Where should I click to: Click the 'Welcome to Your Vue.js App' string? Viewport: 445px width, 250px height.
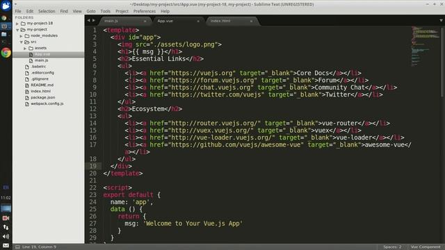click(193, 224)
